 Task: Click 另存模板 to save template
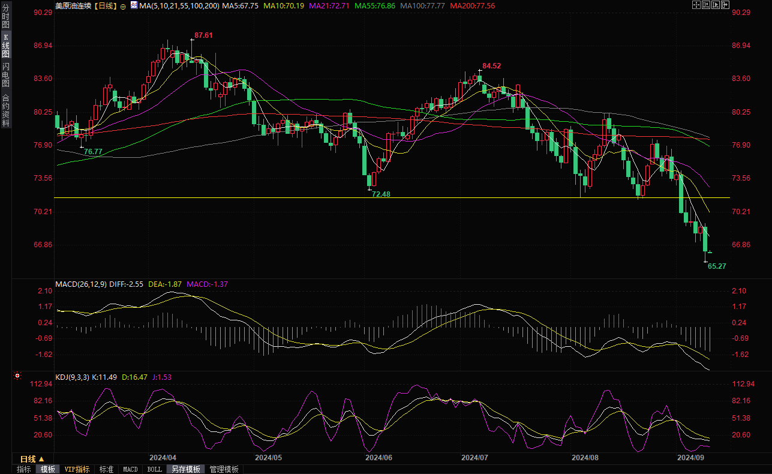click(185, 469)
